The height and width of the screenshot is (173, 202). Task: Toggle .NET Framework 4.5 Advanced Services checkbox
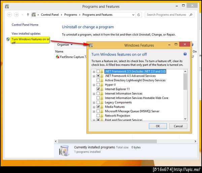[x=98, y=76]
